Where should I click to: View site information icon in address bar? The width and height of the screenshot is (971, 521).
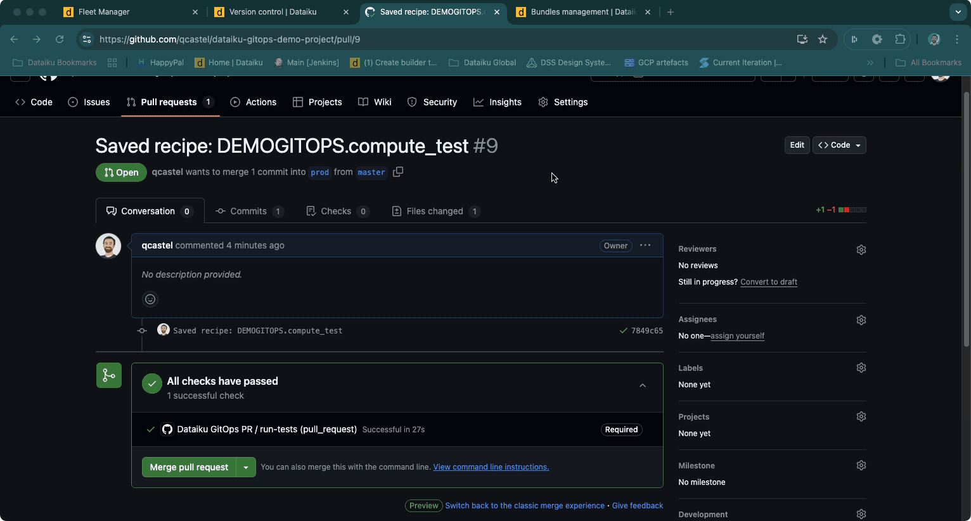point(87,39)
